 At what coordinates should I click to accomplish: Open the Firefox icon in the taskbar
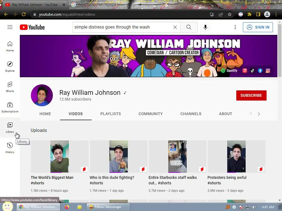pos(67,207)
